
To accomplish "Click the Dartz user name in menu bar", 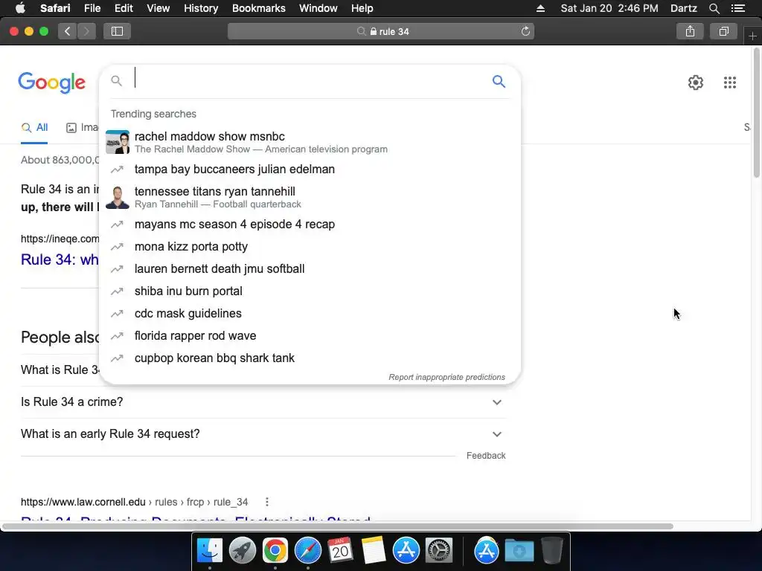I will 683,8.
